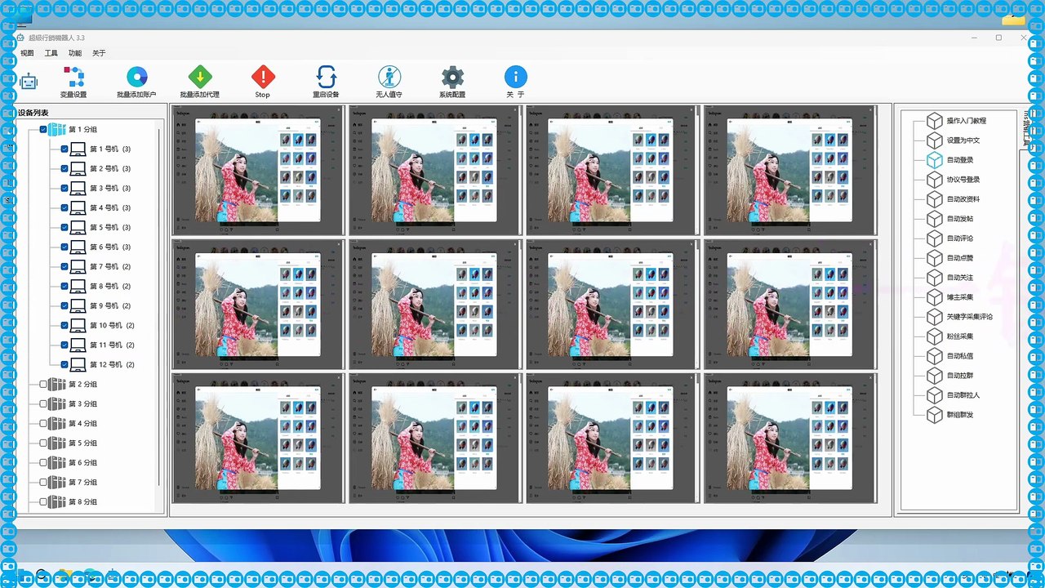The width and height of the screenshot is (1045, 588).
Task: Click the 批量添加账户 toolbar icon
Action: pos(136,78)
